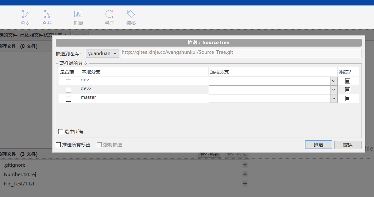This screenshot has height=197, width=374.
Task: Click the 取消 (Cancel) button
Action: pyautogui.click(x=348, y=145)
